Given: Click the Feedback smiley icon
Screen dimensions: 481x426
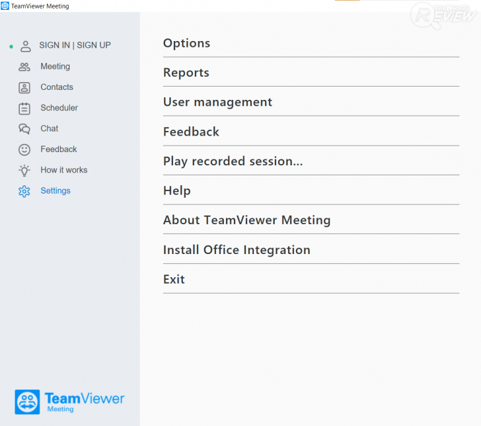Looking at the screenshot, I should (x=24, y=149).
